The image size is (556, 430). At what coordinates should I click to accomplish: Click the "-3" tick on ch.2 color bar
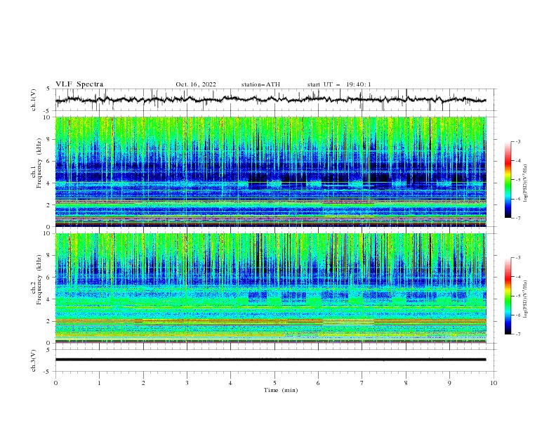click(x=517, y=258)
